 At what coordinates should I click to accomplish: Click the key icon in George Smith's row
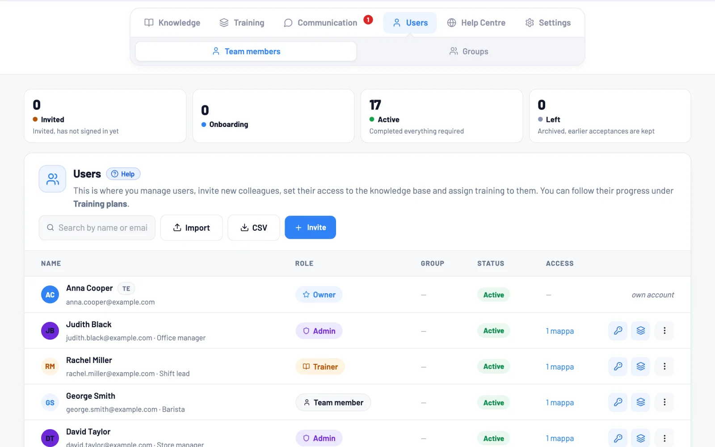[x=618, y=402]
